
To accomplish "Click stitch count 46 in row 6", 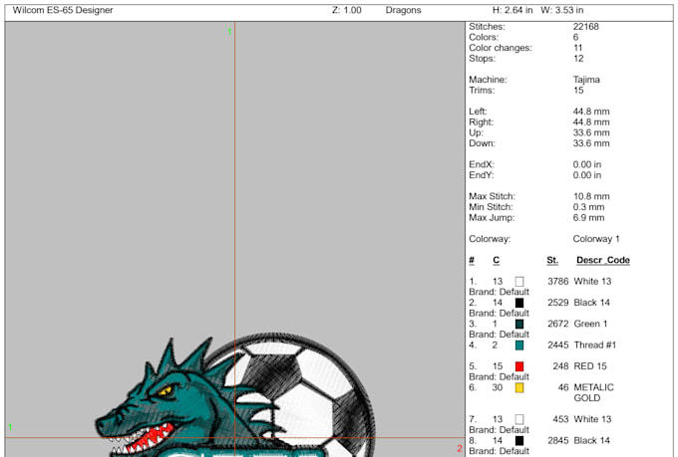I will [563, 387].
